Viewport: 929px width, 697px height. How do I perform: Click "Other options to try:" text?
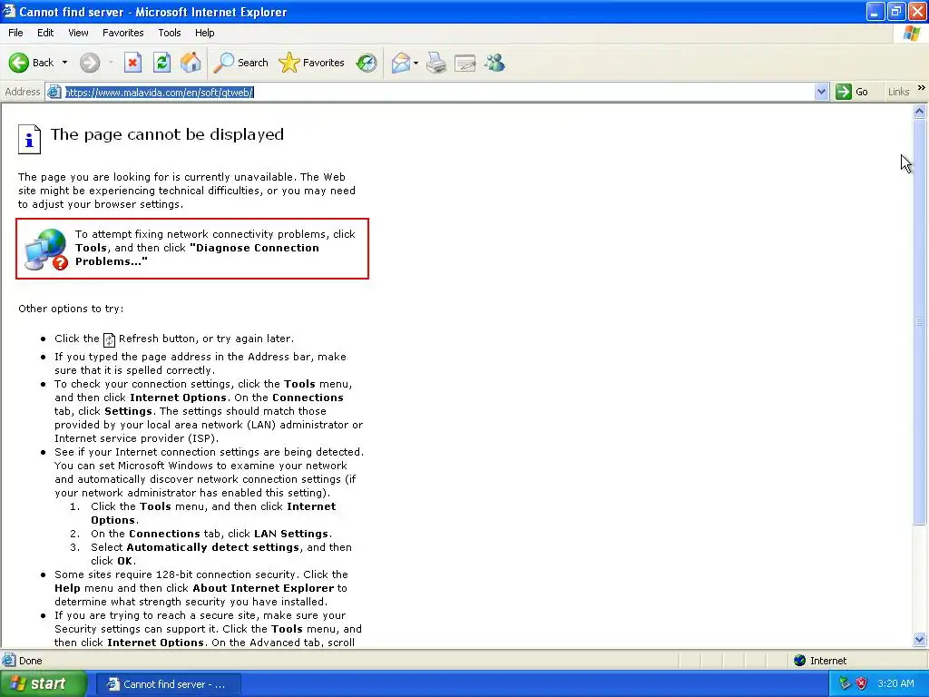click(71, 309)
